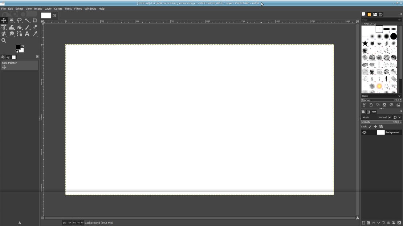Select the Eraser tool
The height and width of the screenshot is (226, 403).
(x=35, y=27)
